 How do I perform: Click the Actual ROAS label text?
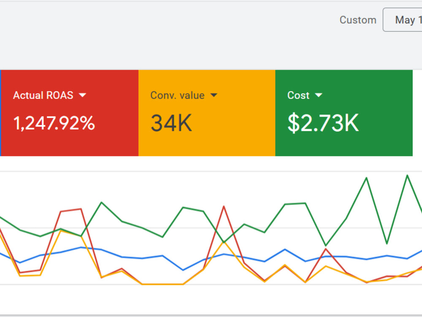43,95
